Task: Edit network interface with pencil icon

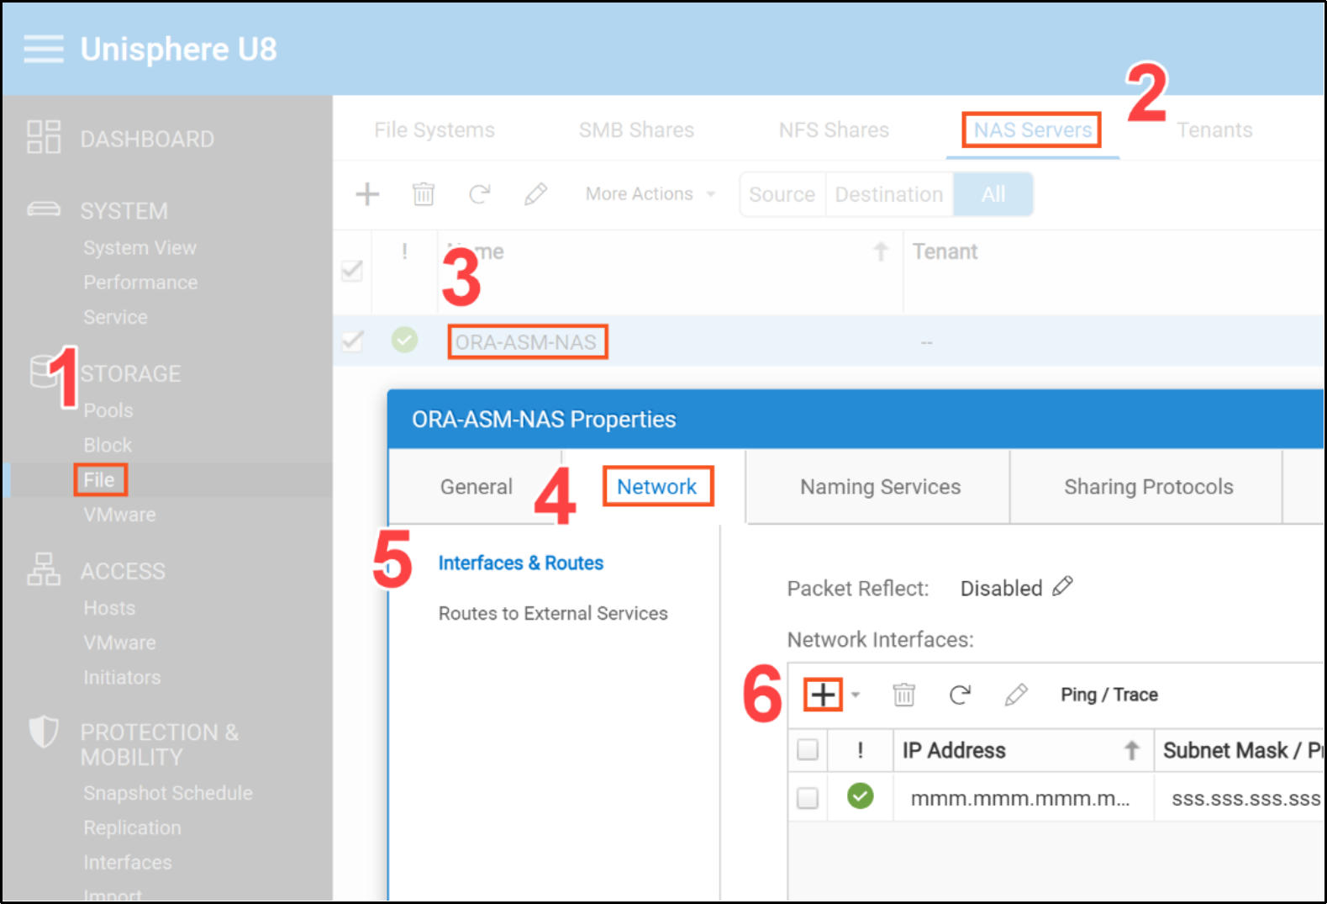Action: (x=1016, y=695)
